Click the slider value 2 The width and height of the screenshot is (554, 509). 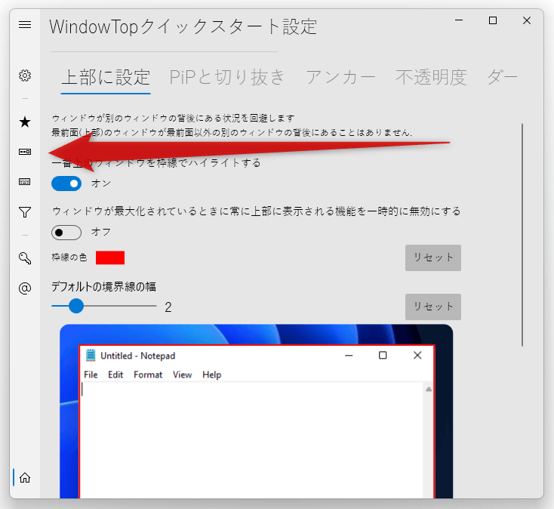[x=168, y=307]
